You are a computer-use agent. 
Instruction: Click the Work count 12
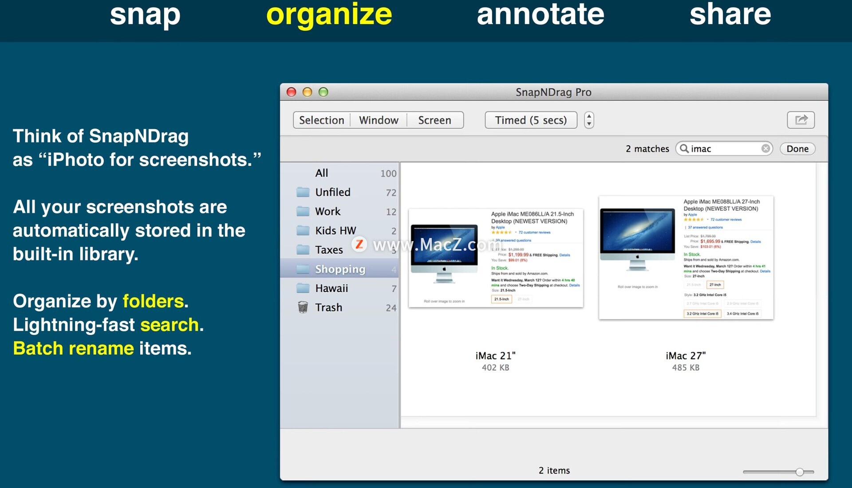coord(391,212)
